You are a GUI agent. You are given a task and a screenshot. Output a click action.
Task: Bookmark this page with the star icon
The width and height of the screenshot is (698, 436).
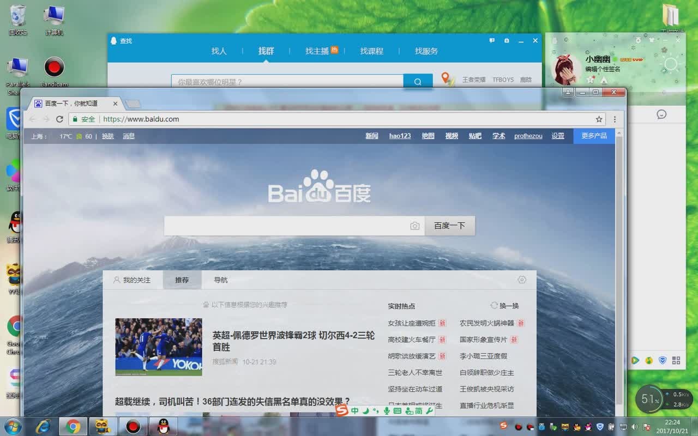[x=599, y=119]
